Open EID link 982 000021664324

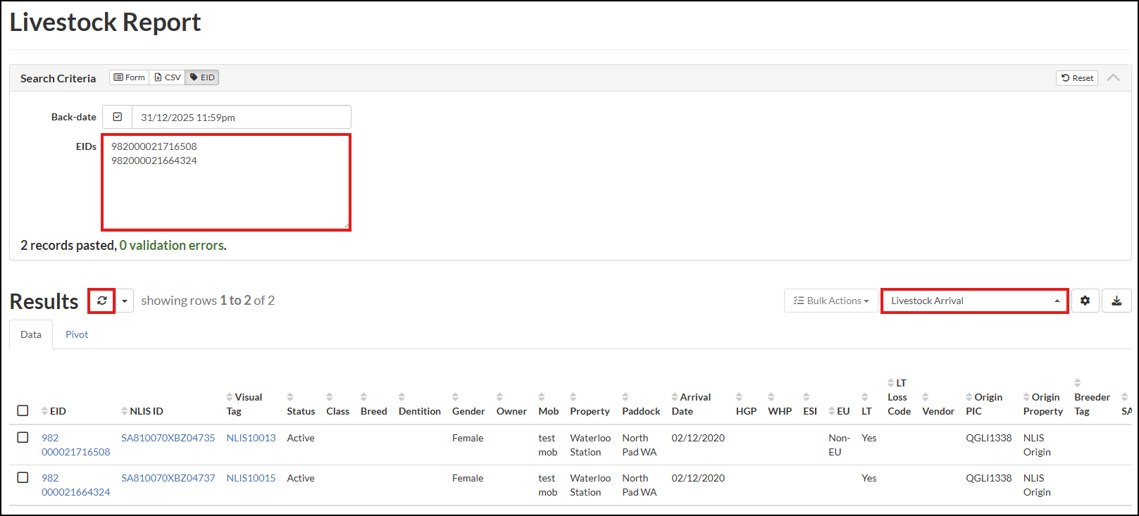75,485
